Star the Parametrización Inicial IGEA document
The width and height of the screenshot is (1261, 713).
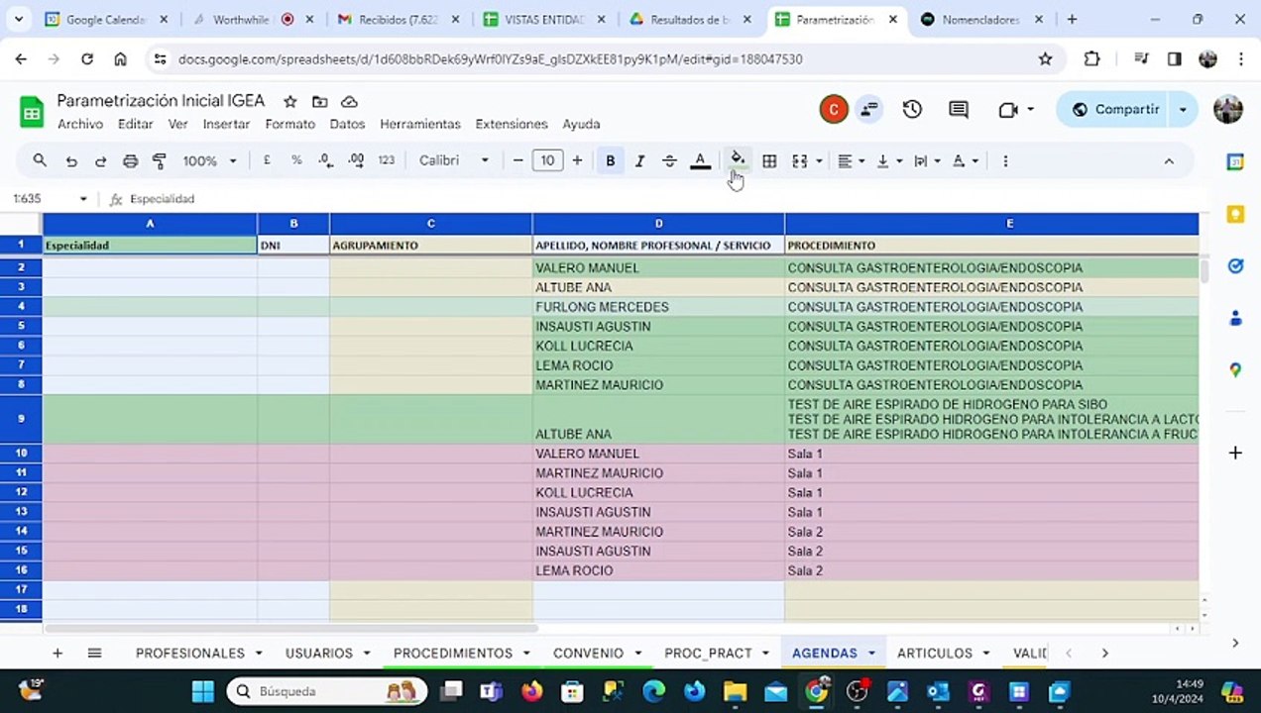[289, 101]
